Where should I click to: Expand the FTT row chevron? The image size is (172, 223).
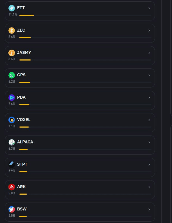point(149,8)
